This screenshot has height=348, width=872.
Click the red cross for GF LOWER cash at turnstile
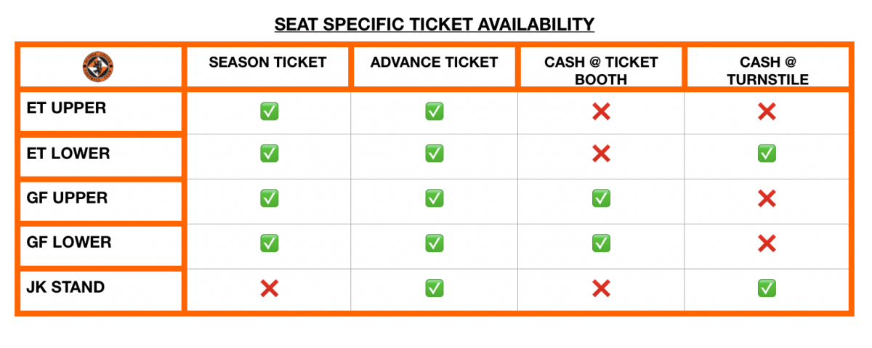tap(767, 243)
